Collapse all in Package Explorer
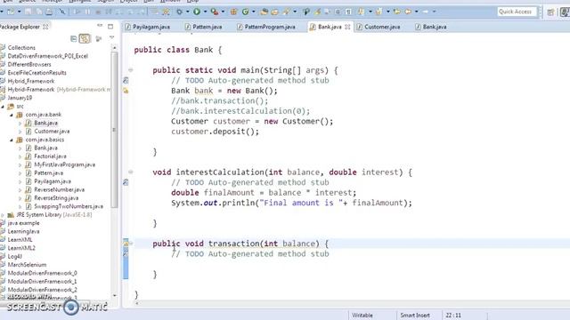 point(73,38)
